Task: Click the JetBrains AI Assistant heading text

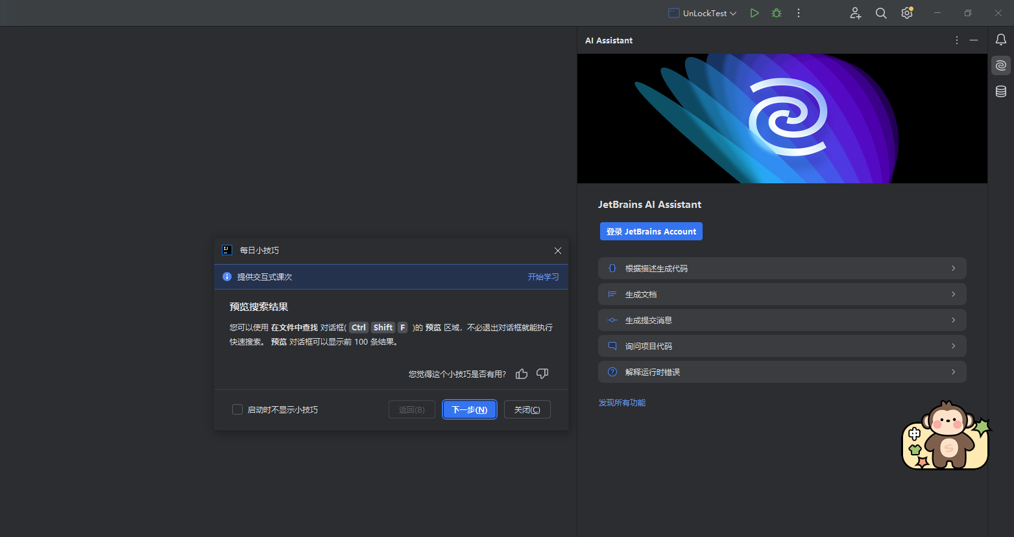Action: (649, 204)
